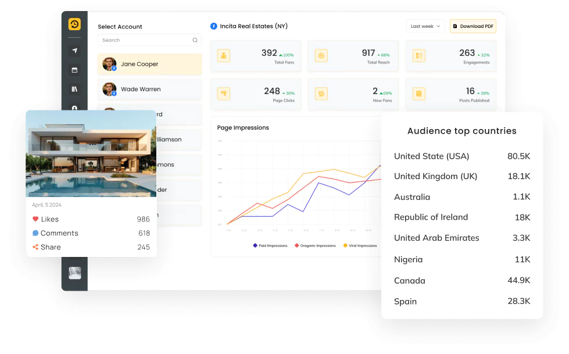Click the Page Clicks cursor icon
Screen dimensions: 569x354
coord(223,93)
